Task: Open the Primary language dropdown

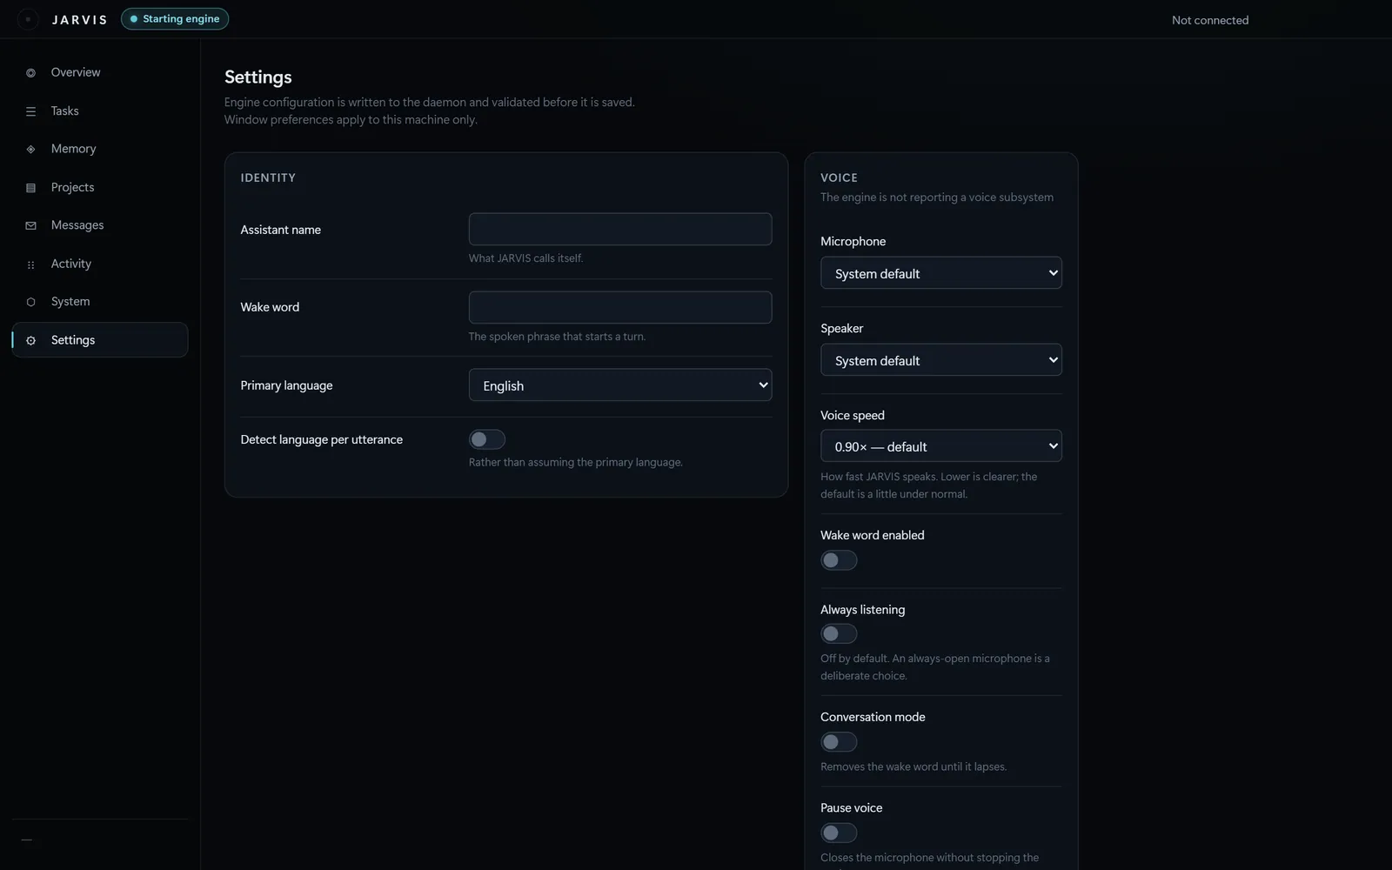Action: (x=620, y=385)
